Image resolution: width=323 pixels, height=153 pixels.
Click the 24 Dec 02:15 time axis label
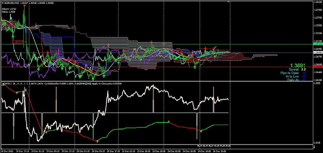coord(173,151)
